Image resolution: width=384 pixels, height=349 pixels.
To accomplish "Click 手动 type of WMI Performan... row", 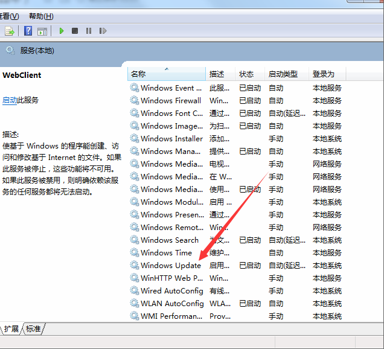I will coord(276,316).
